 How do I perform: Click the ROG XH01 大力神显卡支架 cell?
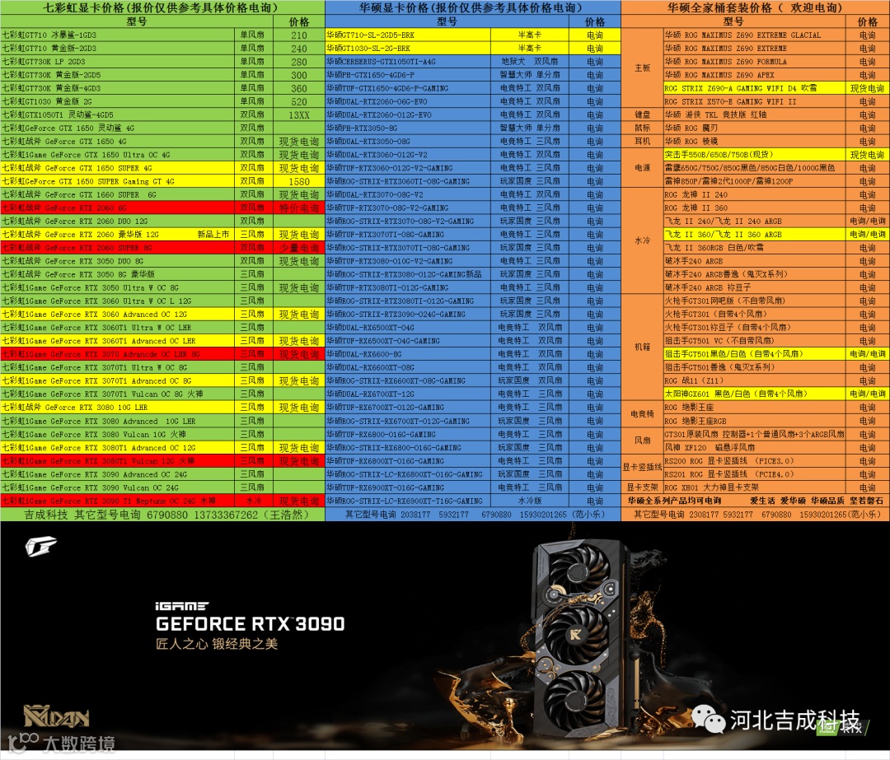[754, 487]
